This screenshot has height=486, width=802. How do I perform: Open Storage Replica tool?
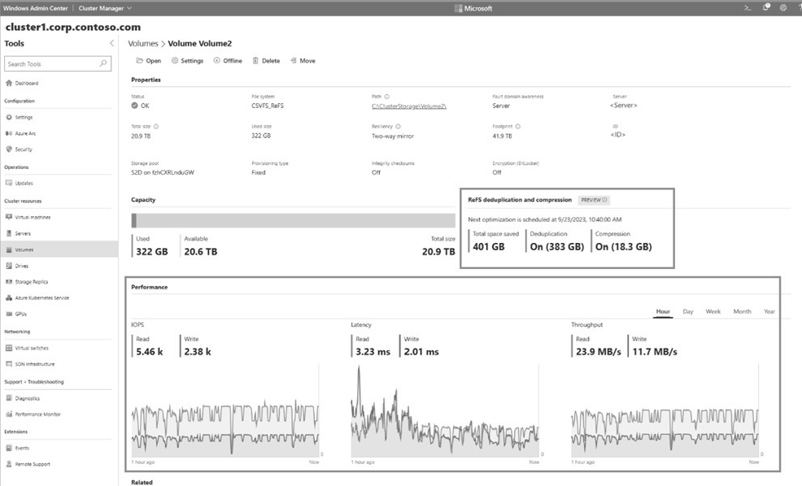point(27,281)
